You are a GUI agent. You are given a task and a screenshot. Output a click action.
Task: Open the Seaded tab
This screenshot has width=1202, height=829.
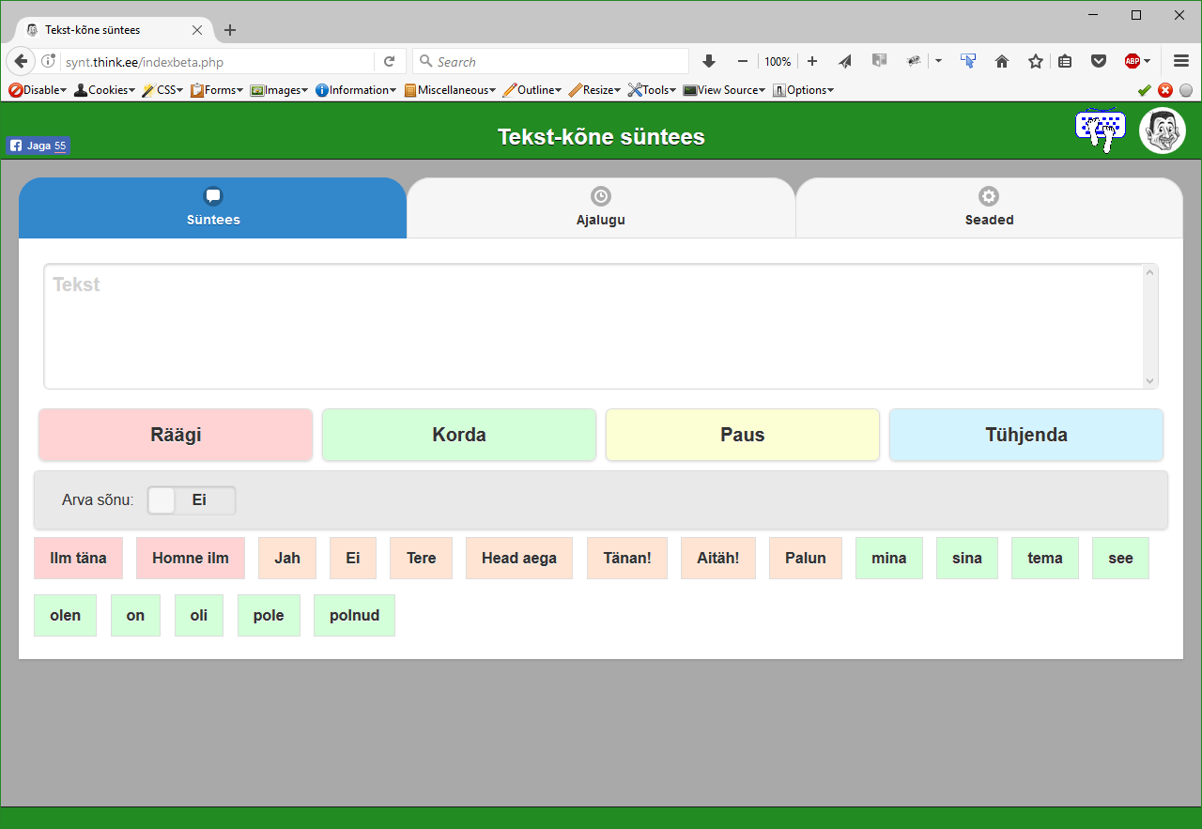989,207
